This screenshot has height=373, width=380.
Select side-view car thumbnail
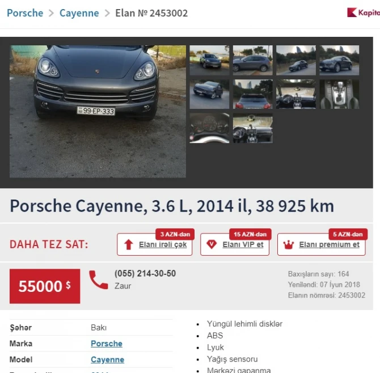click(x=253, y=60)
